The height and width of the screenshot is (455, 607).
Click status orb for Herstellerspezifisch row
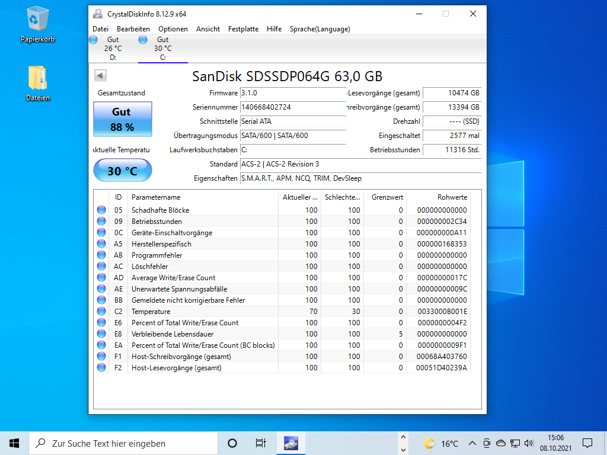[101, 243]
